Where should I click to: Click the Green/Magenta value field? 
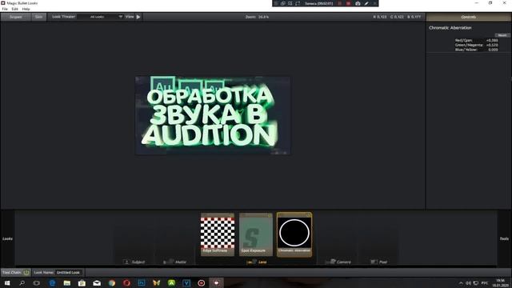pos(492,45)
